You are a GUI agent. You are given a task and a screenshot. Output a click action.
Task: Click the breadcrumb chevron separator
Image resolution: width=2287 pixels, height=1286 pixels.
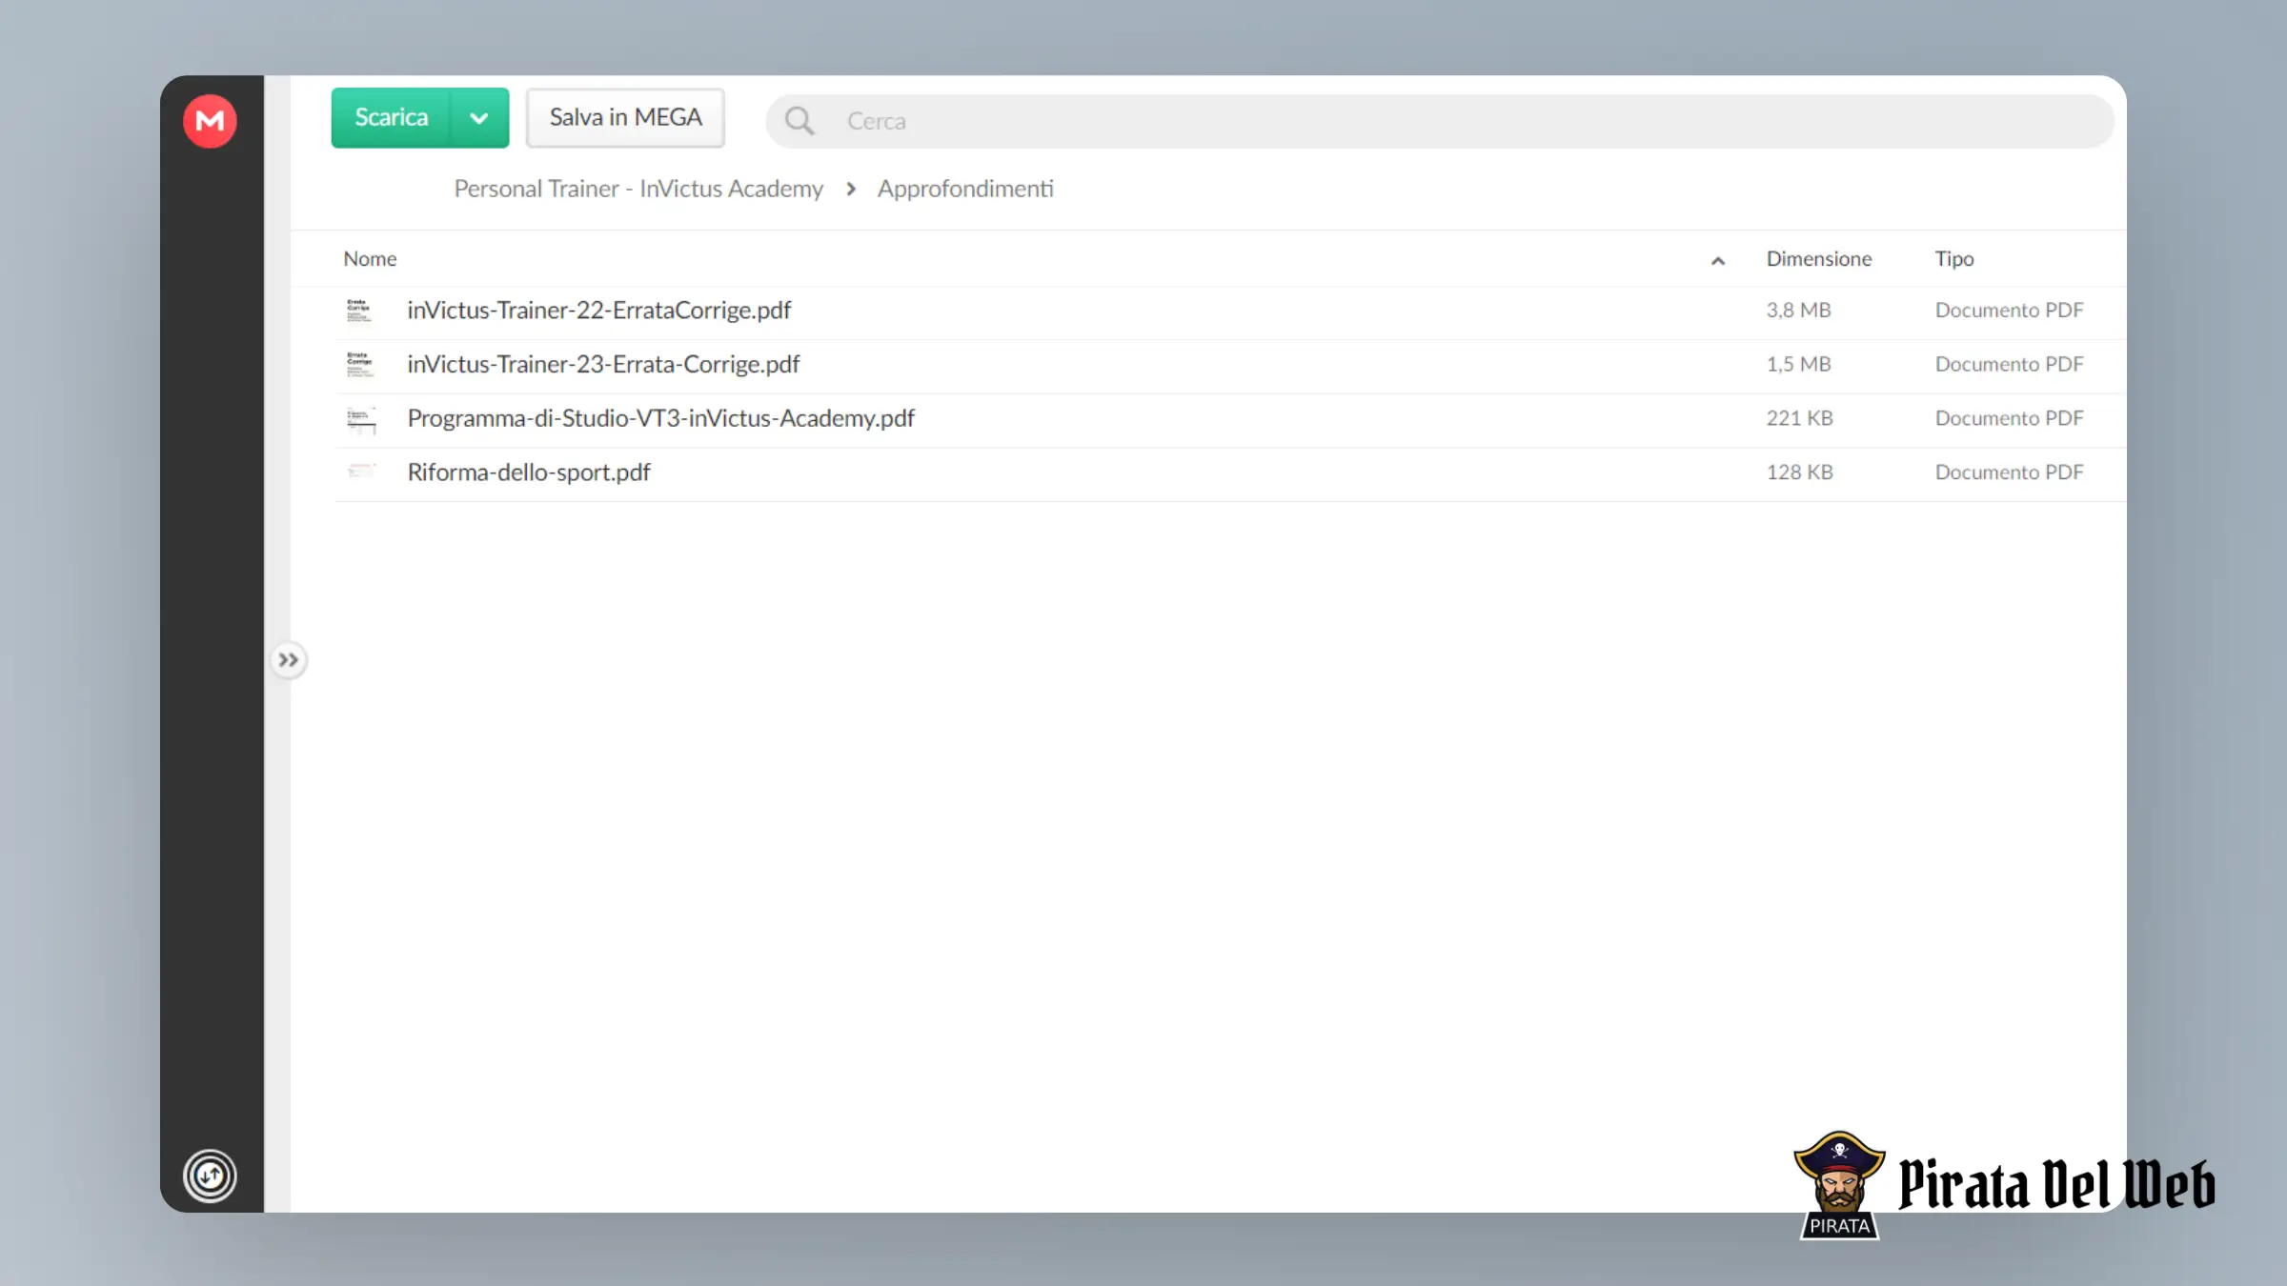851,189
